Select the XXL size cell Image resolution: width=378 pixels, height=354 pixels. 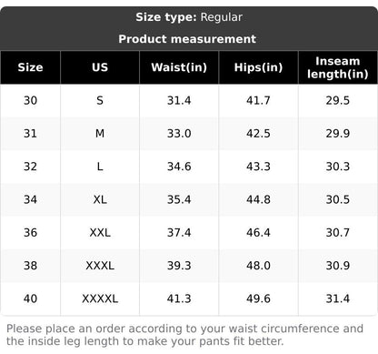tap(100, 233)
